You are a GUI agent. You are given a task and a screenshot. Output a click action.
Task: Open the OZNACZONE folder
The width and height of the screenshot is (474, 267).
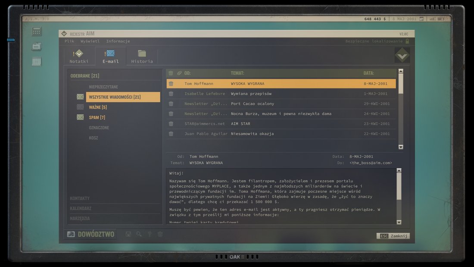point(99,128)
